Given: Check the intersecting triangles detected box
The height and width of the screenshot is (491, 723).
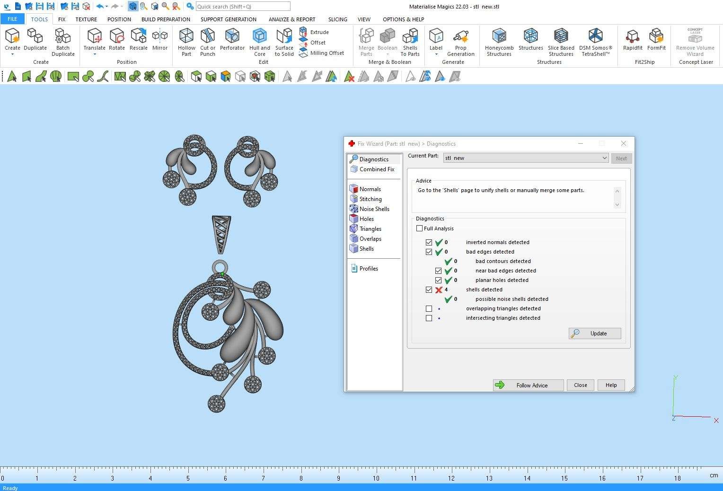Looking at the screenshot, I should (429, 318).
